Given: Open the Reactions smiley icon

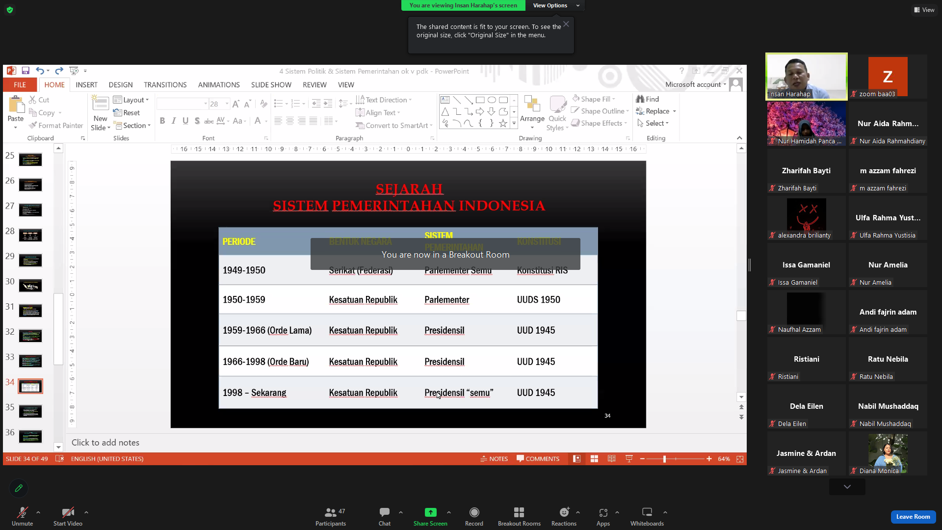Looking at the screenshot, I should (x=564, y=512).
